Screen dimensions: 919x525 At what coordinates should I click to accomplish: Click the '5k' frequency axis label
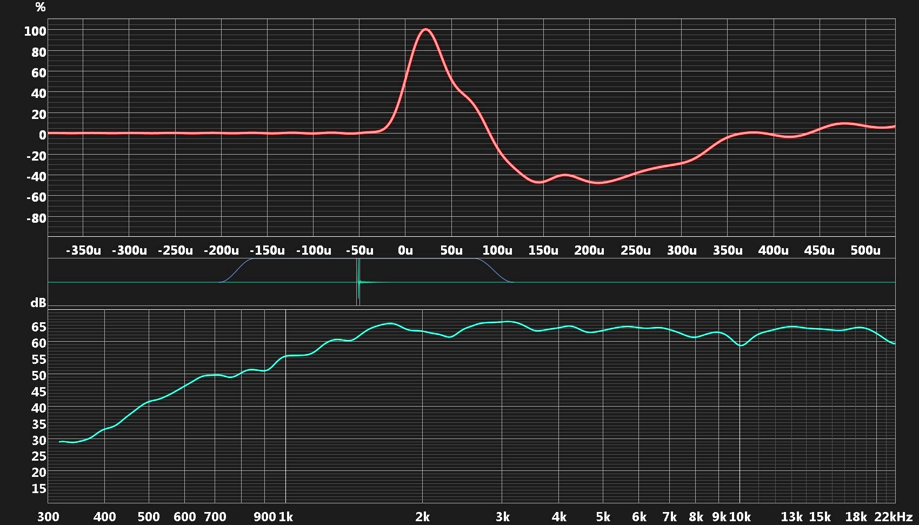pyautogui.click(x=603, y=517)
